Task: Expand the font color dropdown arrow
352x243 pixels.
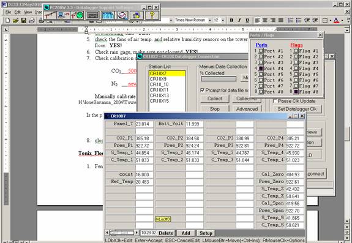Action: tap(342, 20)
